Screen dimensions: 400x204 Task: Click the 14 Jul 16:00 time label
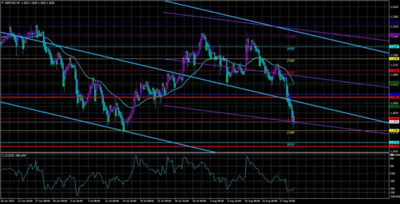[128, 201]
